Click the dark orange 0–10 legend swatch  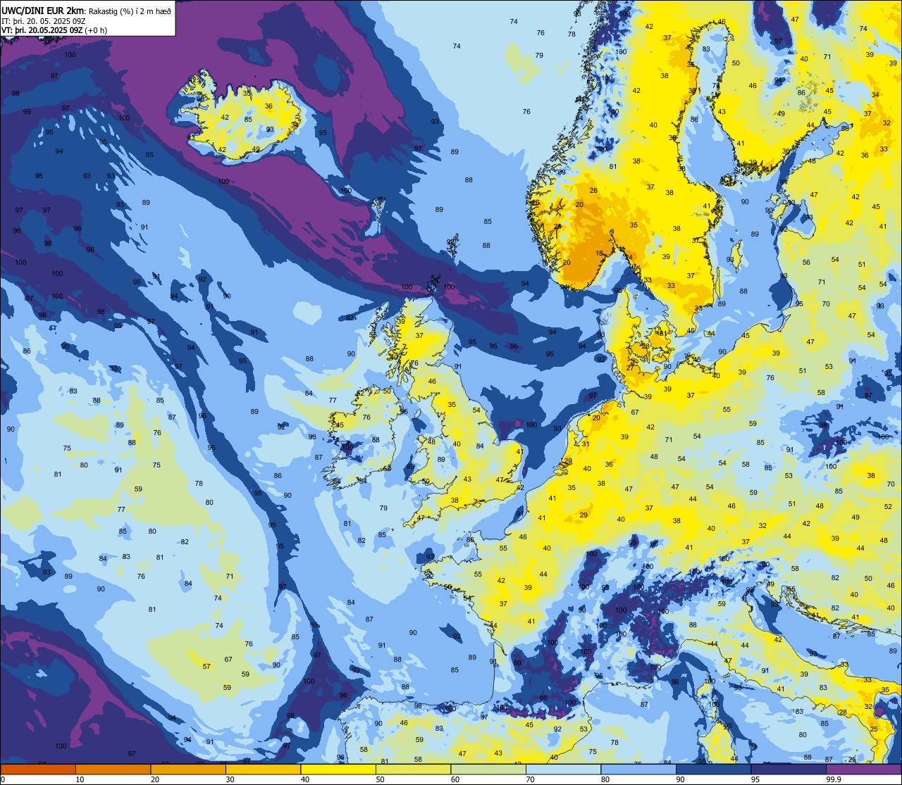coord(38,769)
